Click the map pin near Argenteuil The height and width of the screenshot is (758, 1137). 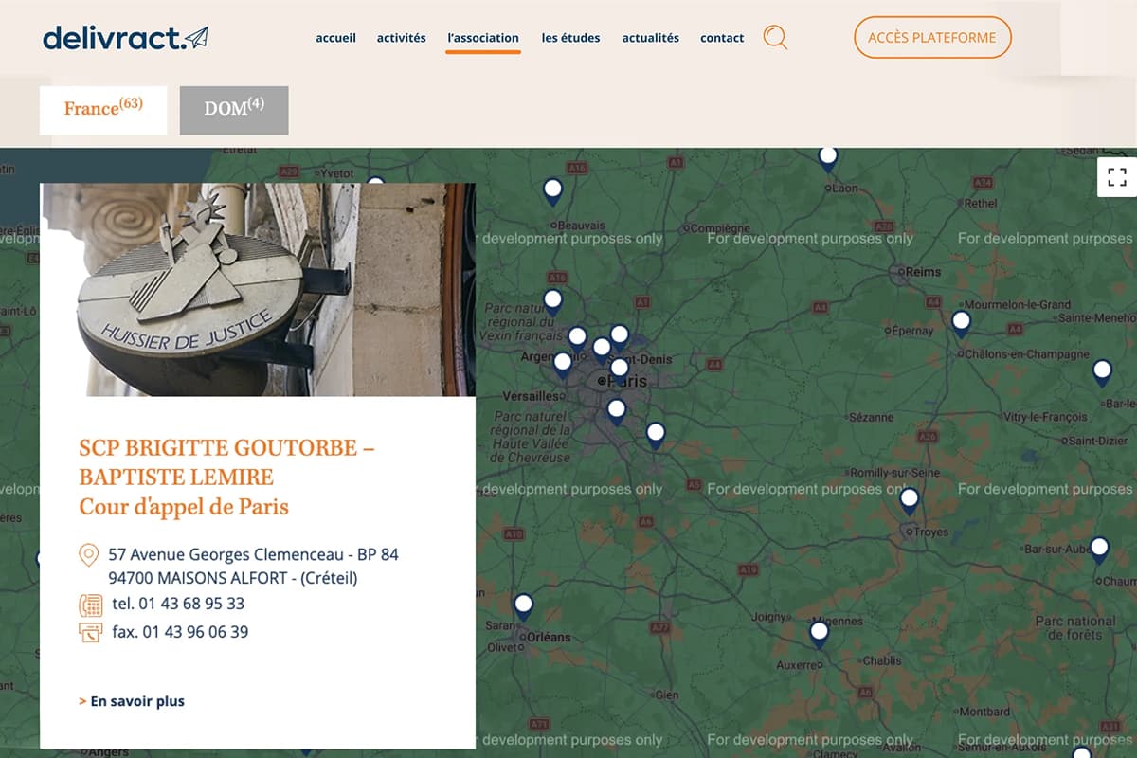[x=563, y=363]
